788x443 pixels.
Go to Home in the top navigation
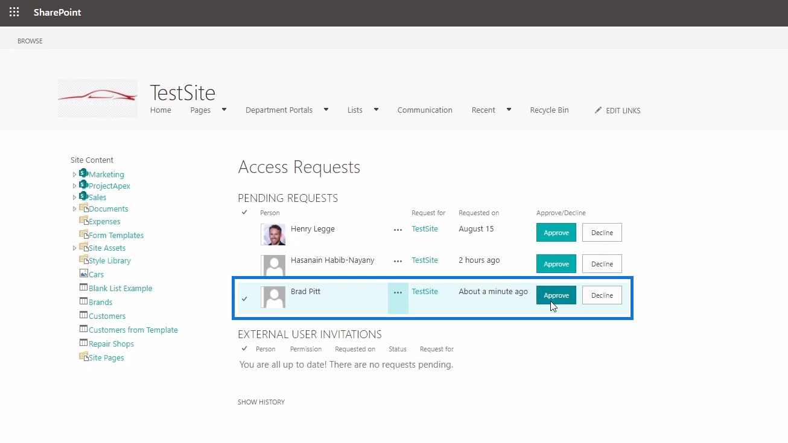(160, 110)
